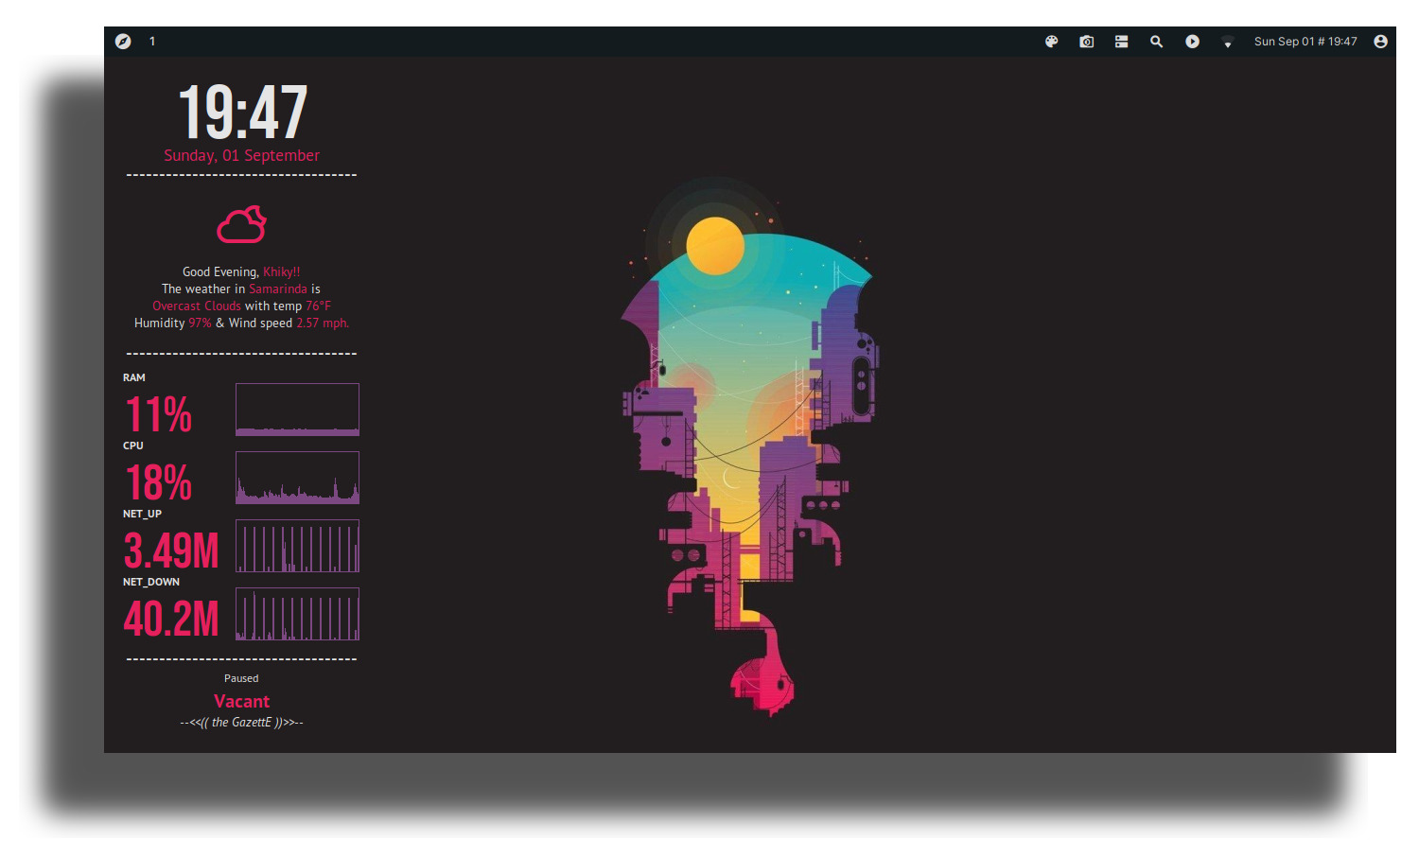Open the date and time 'Sun Sep 01 # 19:47'
The image size is (1419, 857).
(x=1305, y=42)
